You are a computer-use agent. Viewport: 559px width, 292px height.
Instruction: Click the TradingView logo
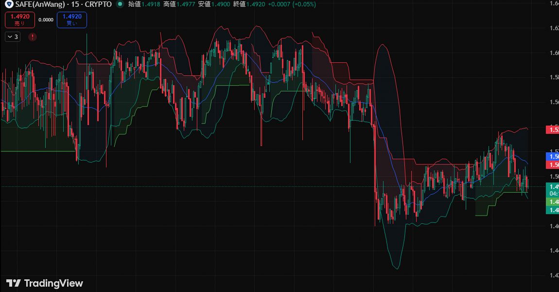click(45, 283)
